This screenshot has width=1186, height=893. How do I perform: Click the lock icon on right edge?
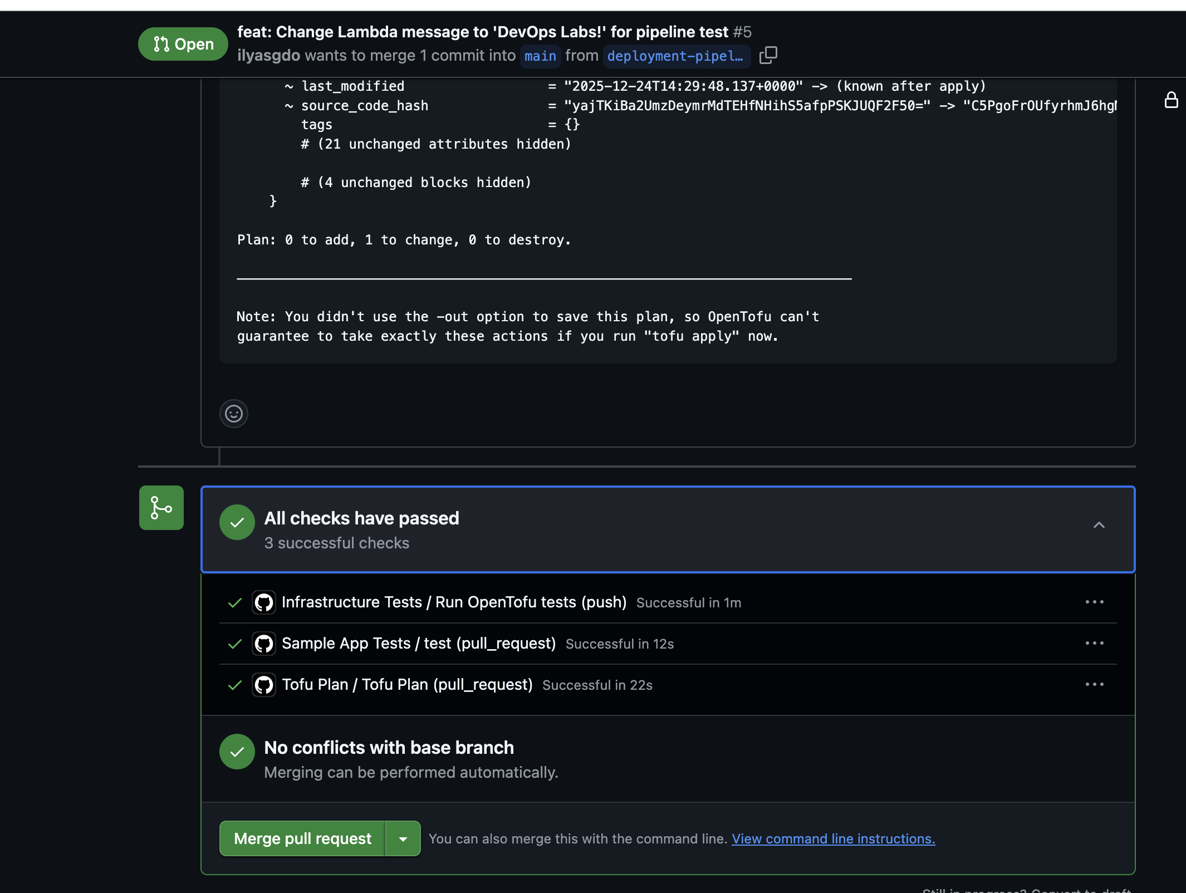[1171, 100]
